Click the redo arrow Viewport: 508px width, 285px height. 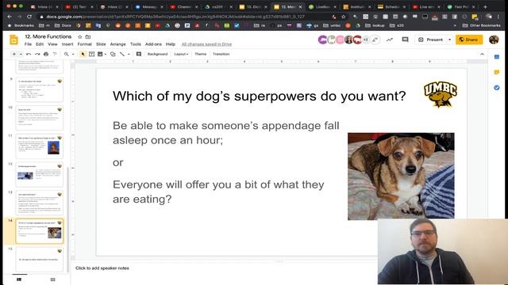(37, 54)
